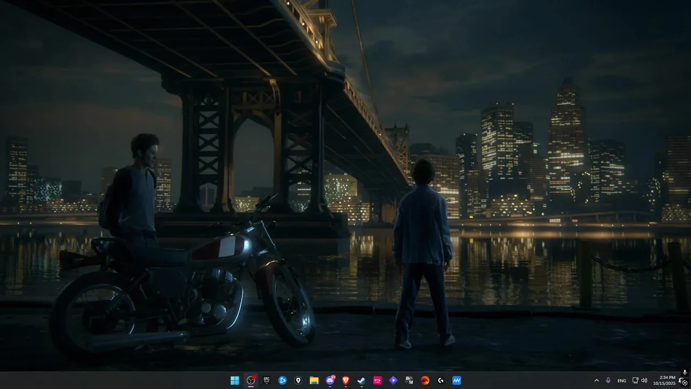Open the blue app icon next to Epic Games
Screen dimensions: 691x389
pos(282,380)
